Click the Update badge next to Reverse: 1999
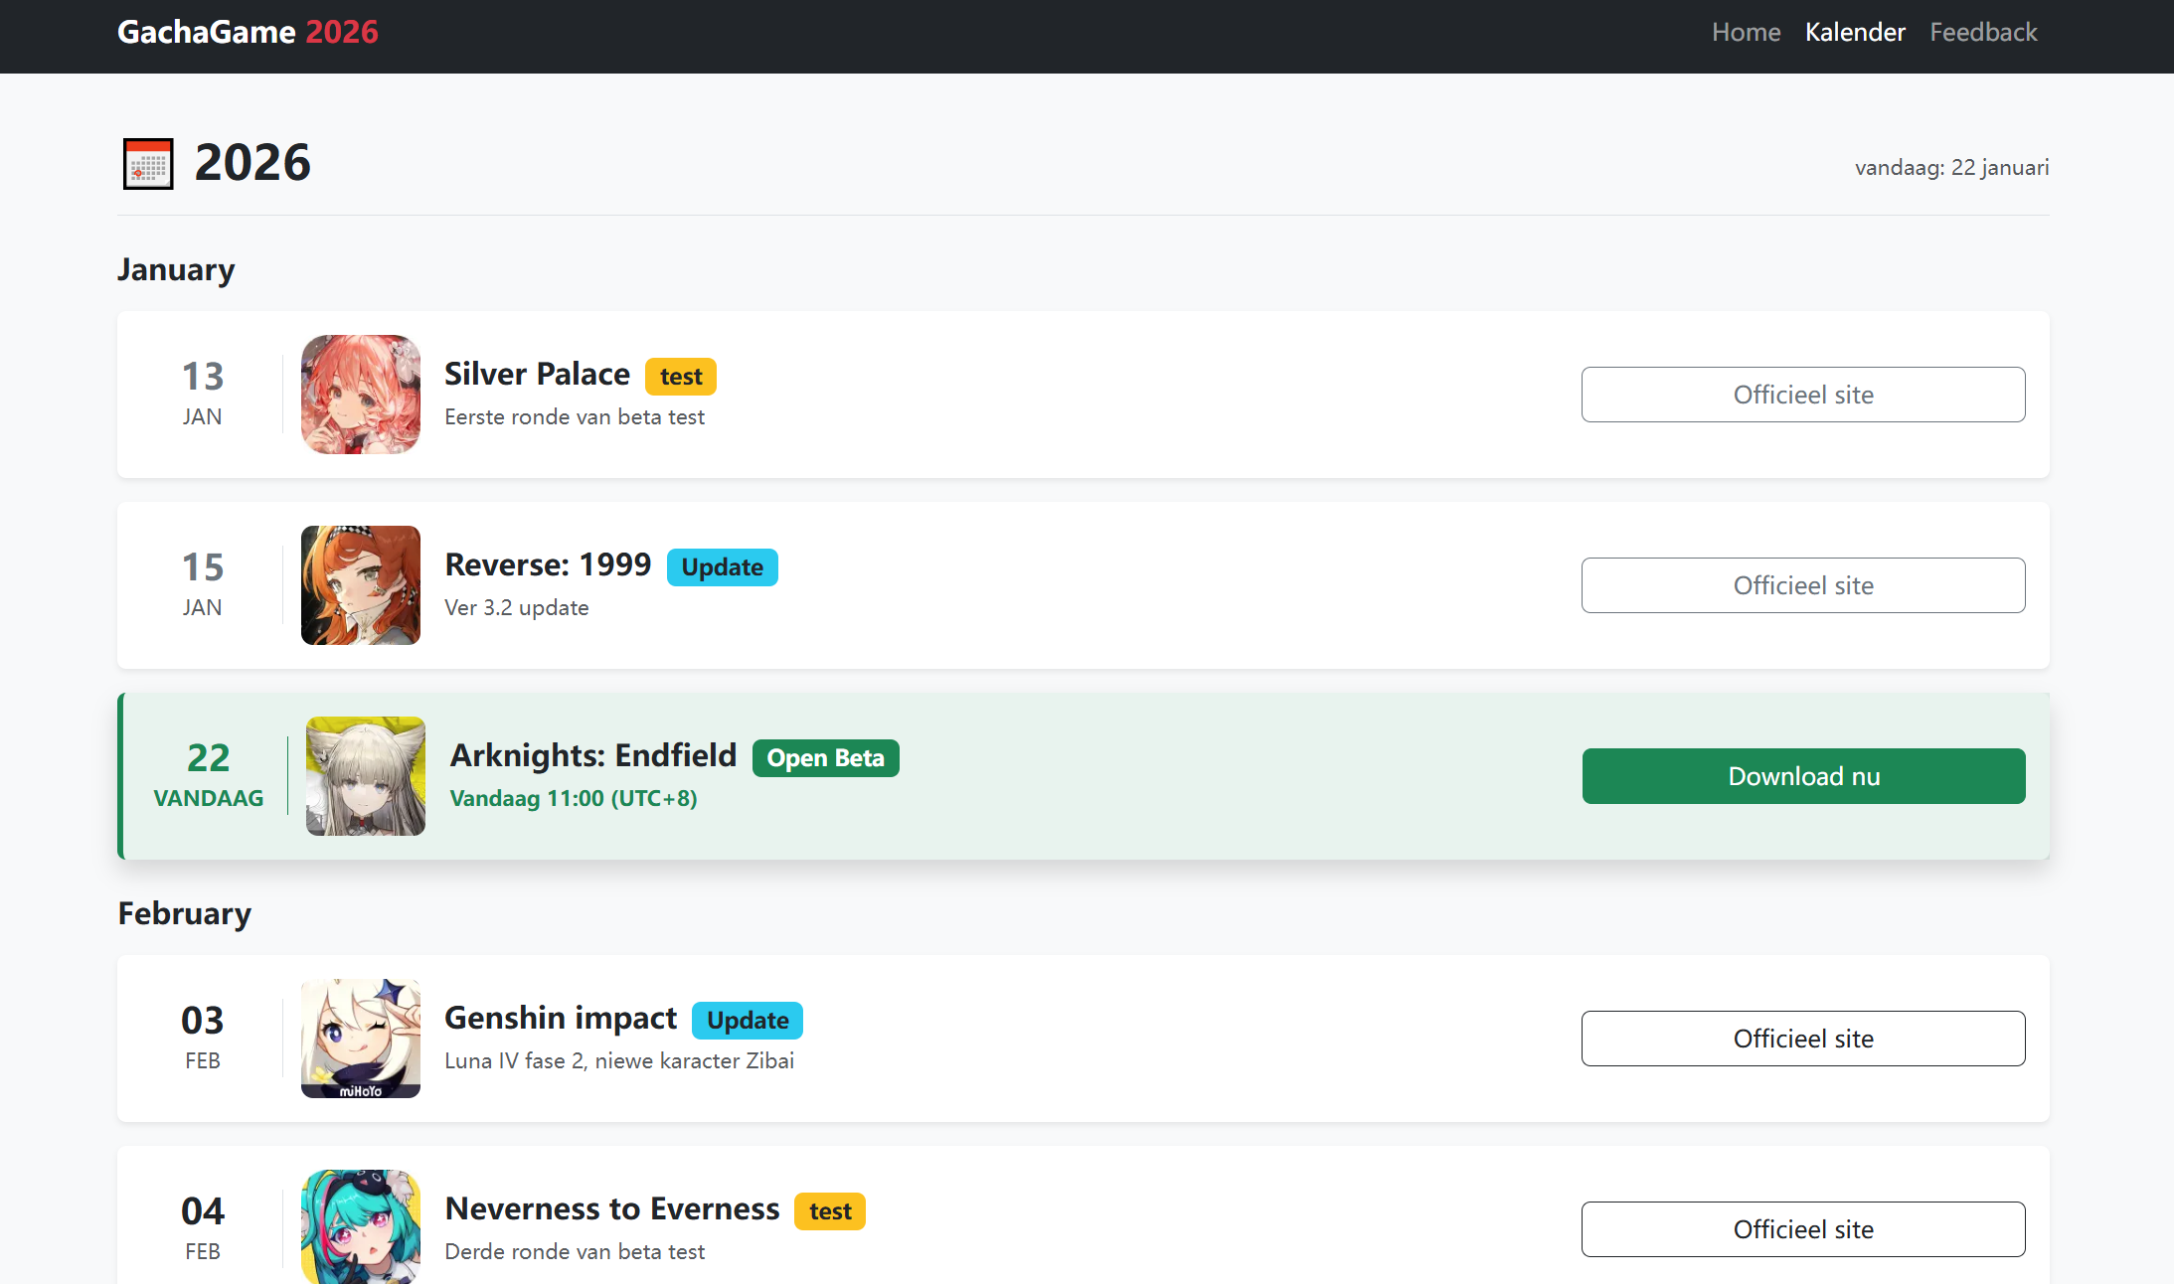 723,567
